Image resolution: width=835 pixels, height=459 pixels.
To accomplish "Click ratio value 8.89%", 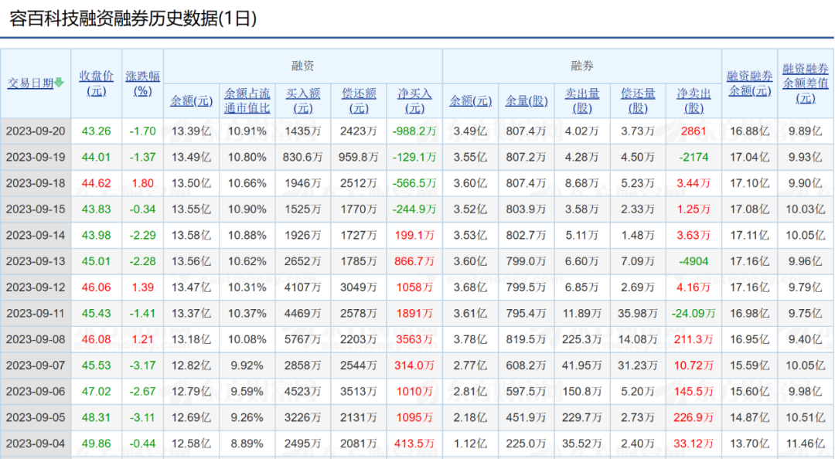I will point(247,444).
